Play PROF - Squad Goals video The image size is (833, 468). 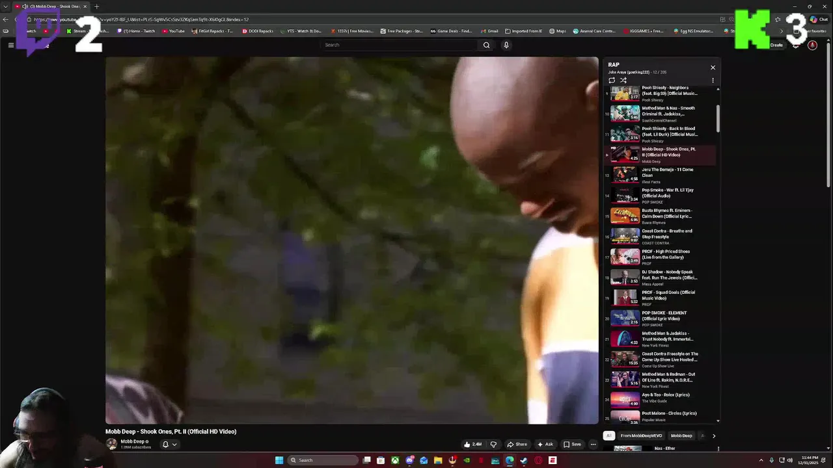click(x=661, y=298)
